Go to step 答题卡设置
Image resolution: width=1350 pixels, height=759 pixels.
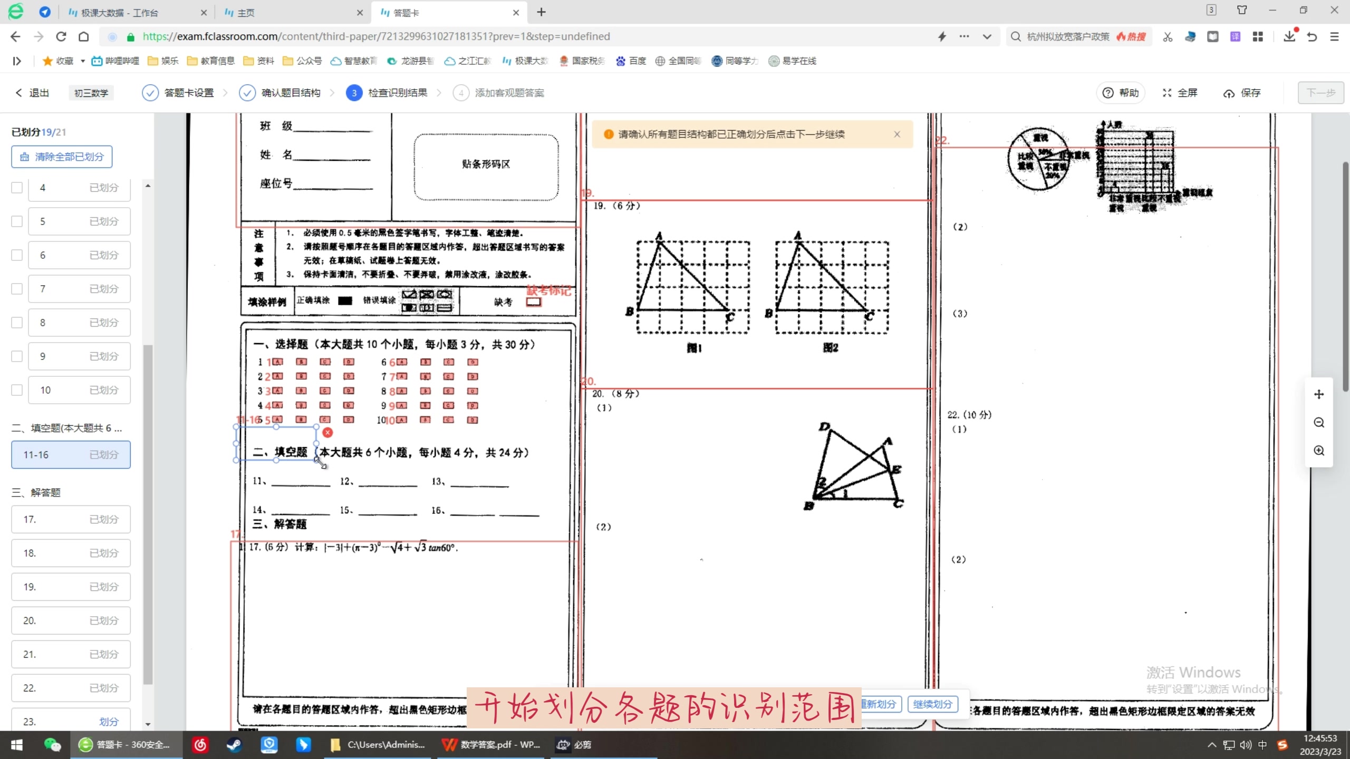[x=178, y=93]
